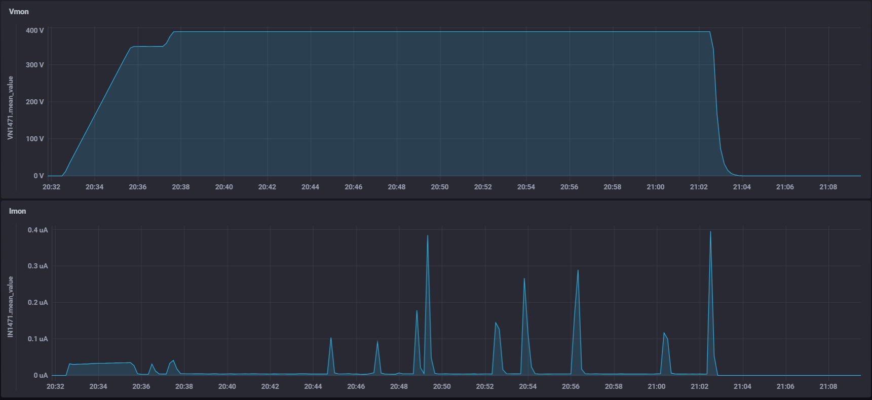Click the 300 V tick in Vmon
This screenshot has height=400, width=872.
pos(35,65)
